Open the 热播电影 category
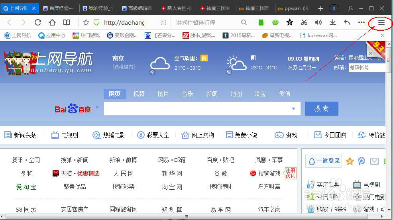Viewport: 393px width, 220px height. pyautogui.click(x=109, y=135)
